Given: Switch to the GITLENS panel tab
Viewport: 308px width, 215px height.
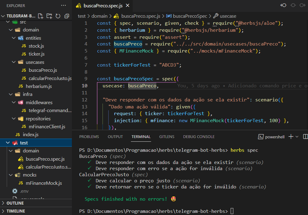Looking at the screenshot, I should click(167, 137).
